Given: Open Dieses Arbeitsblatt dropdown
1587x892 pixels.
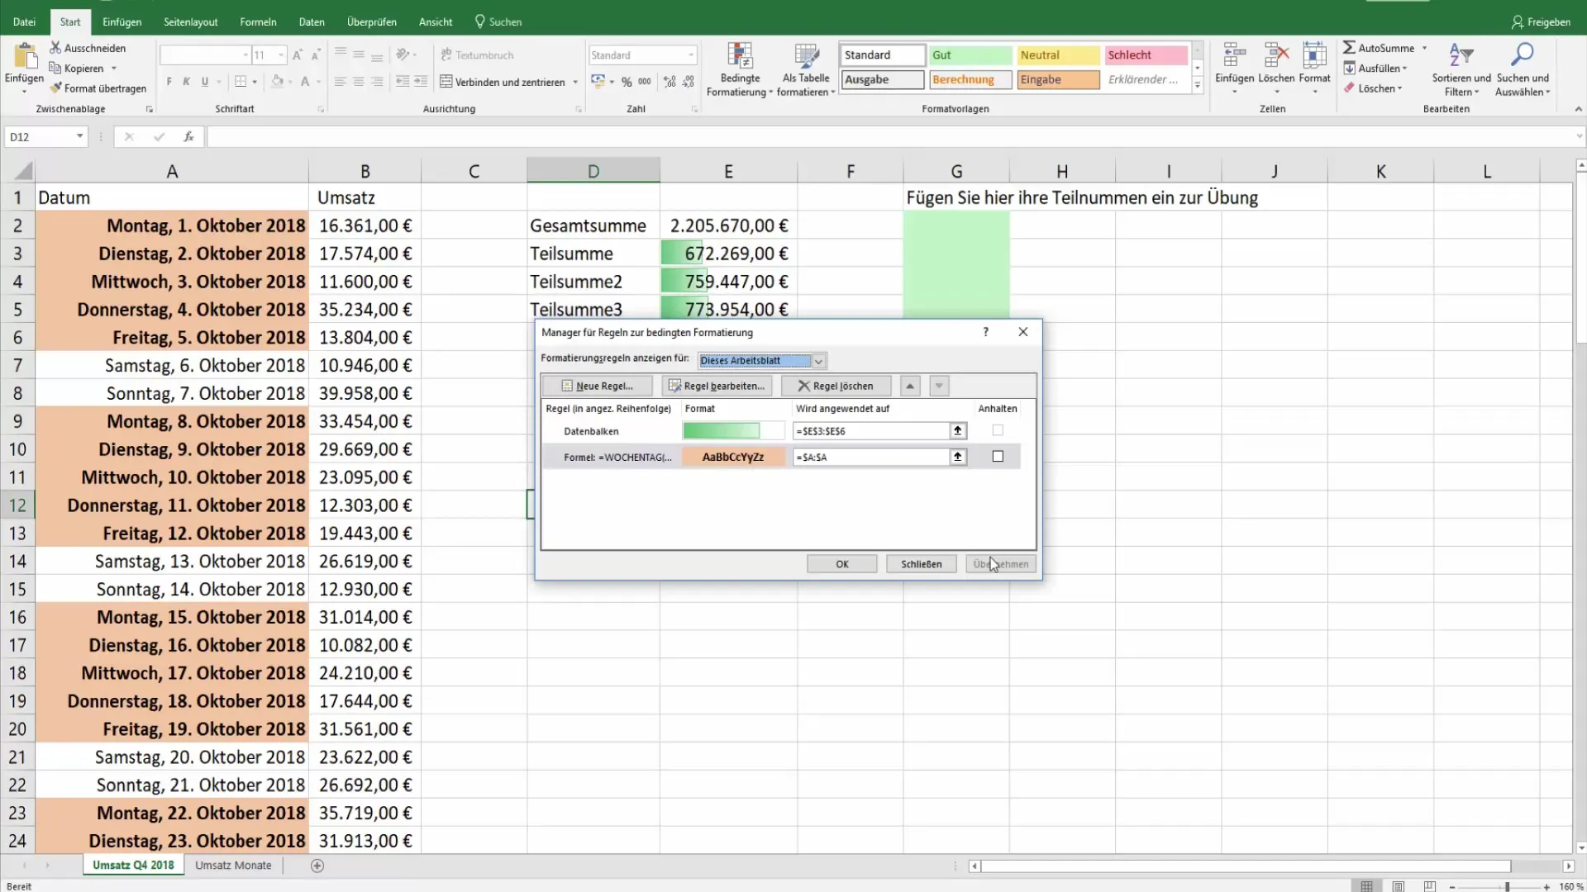Looking at the screenshot, I should (818, 361).
